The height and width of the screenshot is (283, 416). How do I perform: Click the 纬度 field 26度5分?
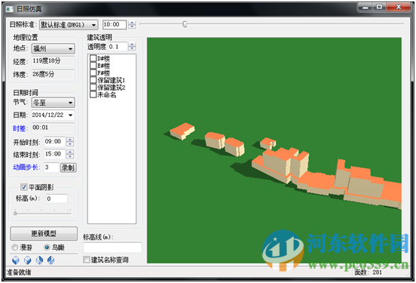coord(54,75)
